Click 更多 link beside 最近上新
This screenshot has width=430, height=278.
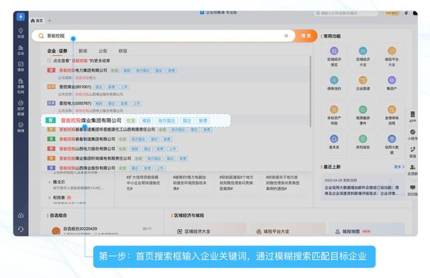[399, 167]
